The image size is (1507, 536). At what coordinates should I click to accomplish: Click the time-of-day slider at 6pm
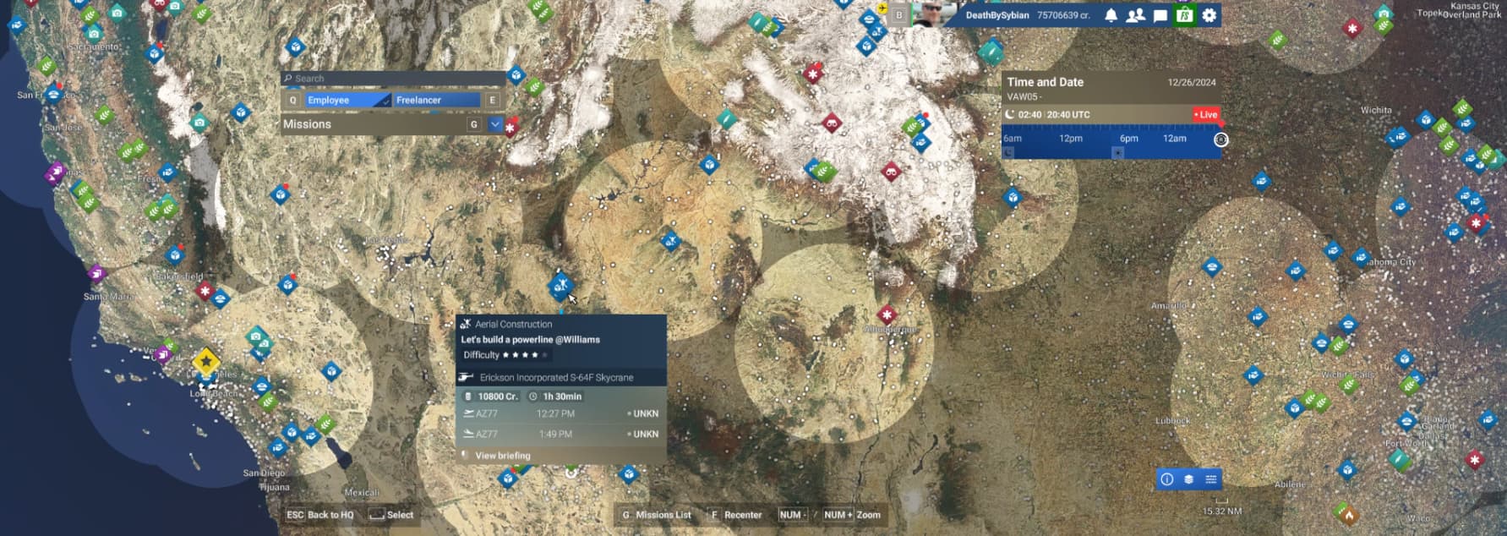(x=1129, y=139)
